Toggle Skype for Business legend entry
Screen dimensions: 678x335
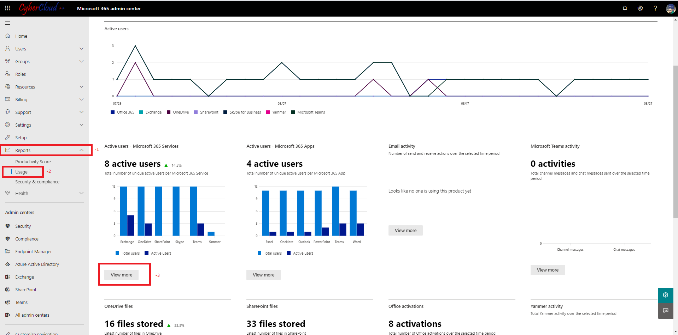coord(242,112)
